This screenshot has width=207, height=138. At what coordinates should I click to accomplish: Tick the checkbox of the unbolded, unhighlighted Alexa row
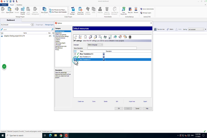[x=75, y=57]
